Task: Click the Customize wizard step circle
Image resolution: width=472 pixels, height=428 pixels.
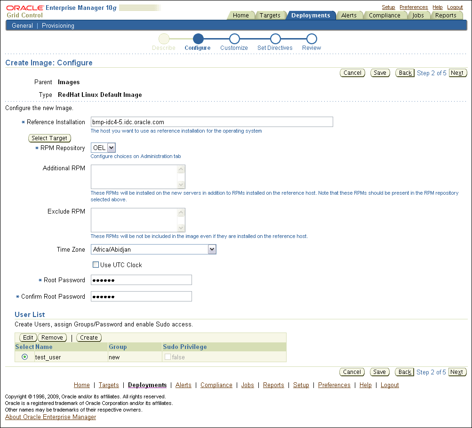Action: [234, 40]
